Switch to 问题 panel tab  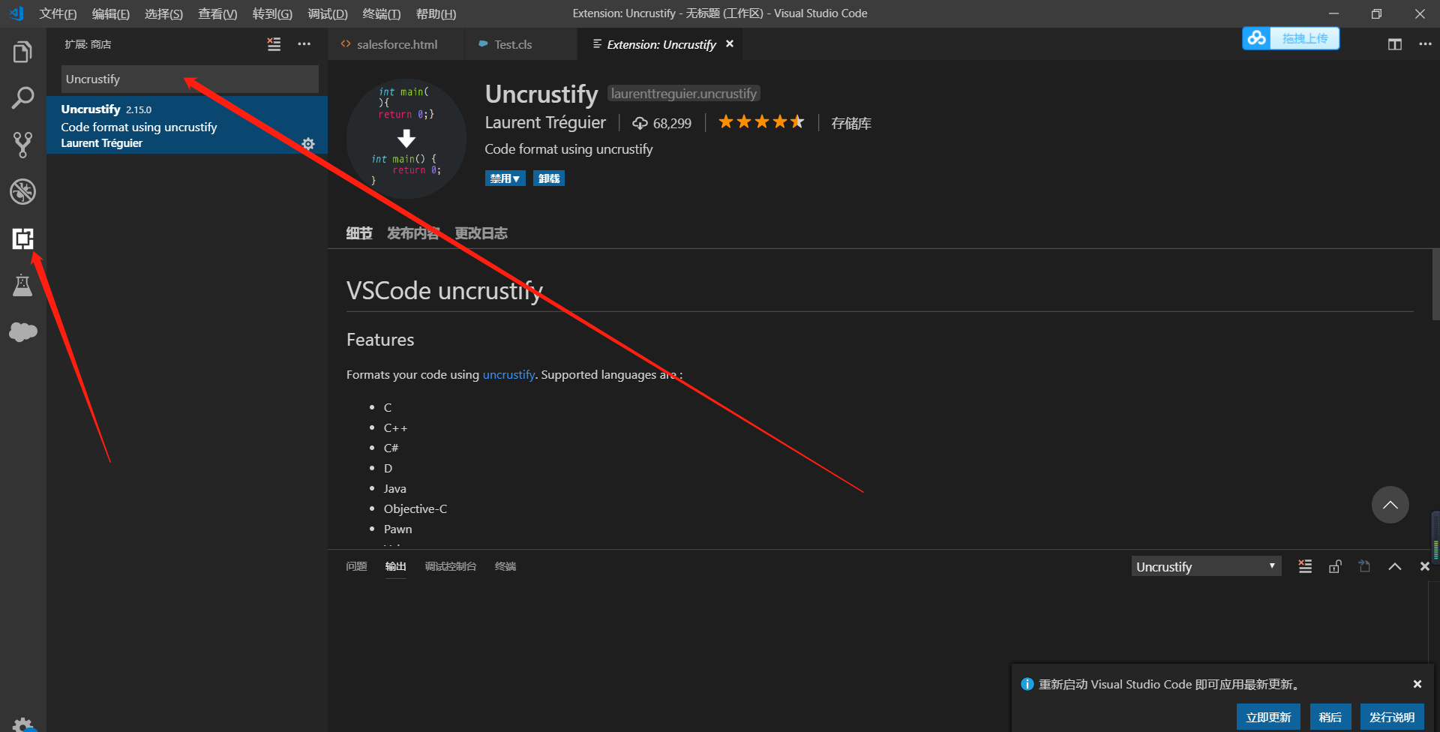coord(356,566)
